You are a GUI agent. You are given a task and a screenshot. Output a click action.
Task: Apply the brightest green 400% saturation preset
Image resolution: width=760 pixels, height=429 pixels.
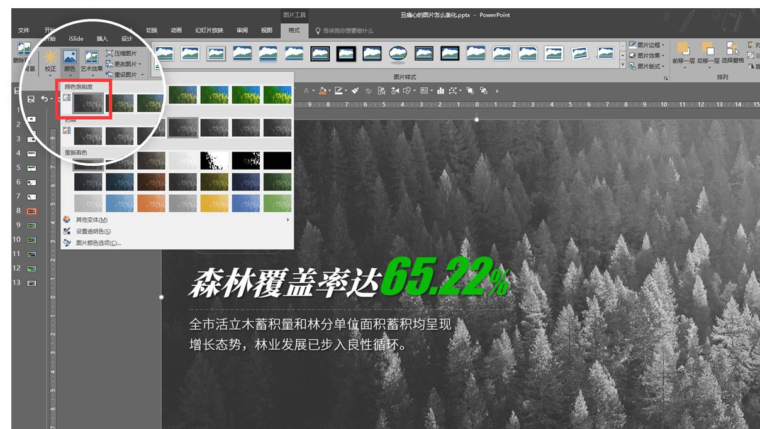click(277, 95)
